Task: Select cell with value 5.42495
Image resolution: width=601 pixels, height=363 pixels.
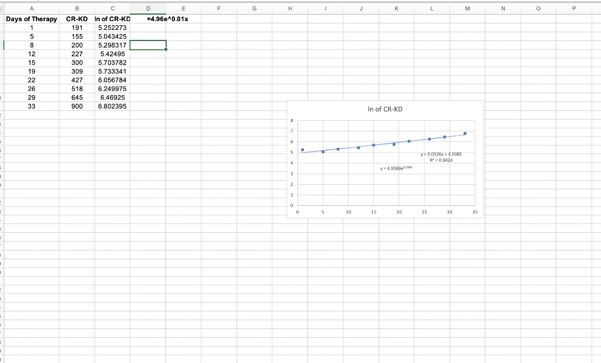Action: pyautogui.click(x=112, y=54)
